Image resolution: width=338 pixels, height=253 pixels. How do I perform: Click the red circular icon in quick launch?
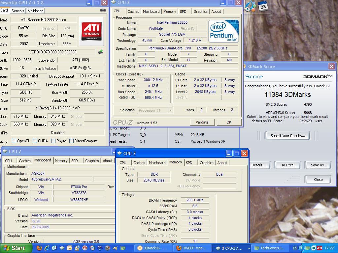point(85,248)
